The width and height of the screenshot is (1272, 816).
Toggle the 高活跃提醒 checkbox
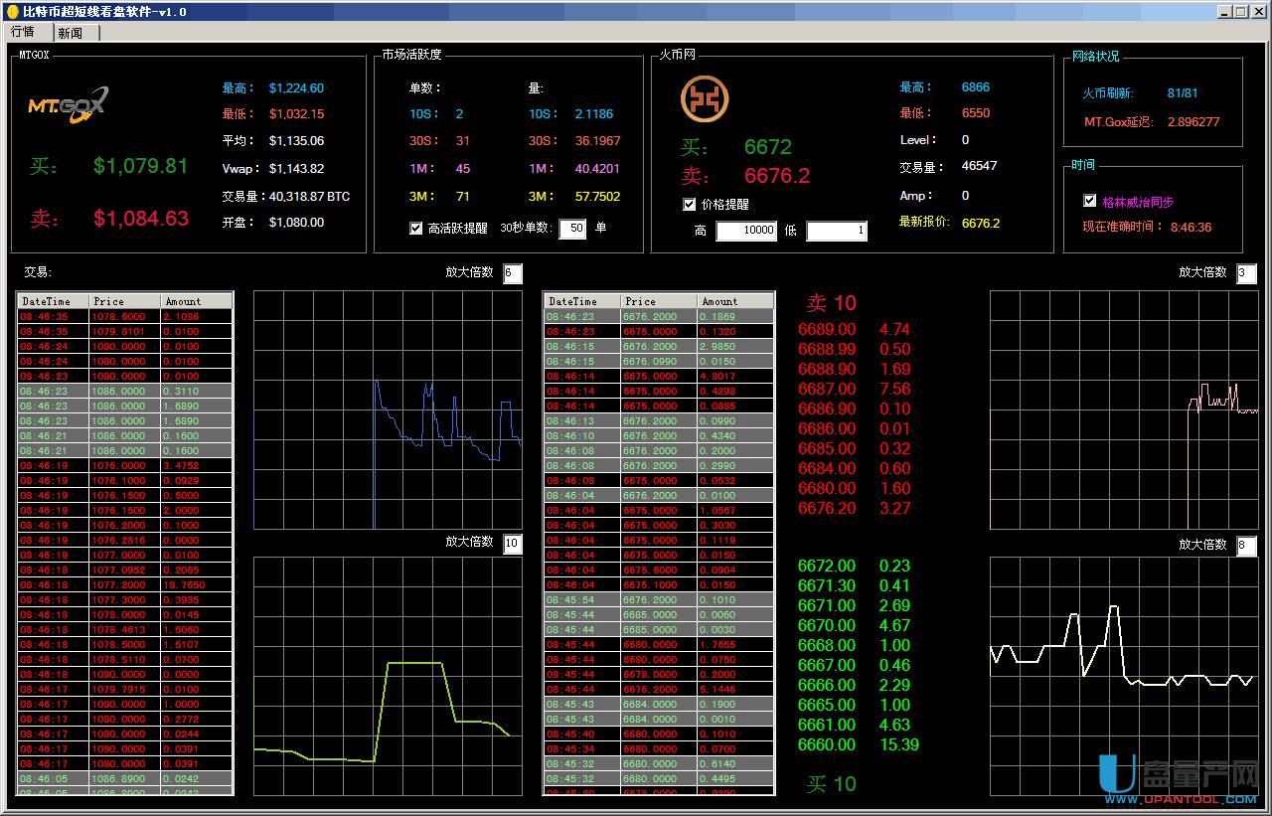coord(416,229)
